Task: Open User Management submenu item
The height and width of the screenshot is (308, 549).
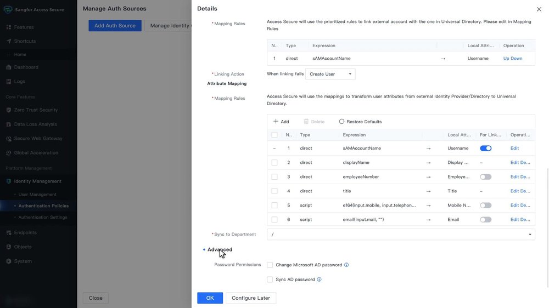Action: coord(37,195)
